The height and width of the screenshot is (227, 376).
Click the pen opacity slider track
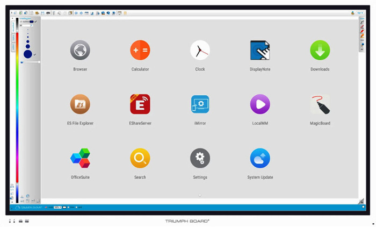(32, 62)
